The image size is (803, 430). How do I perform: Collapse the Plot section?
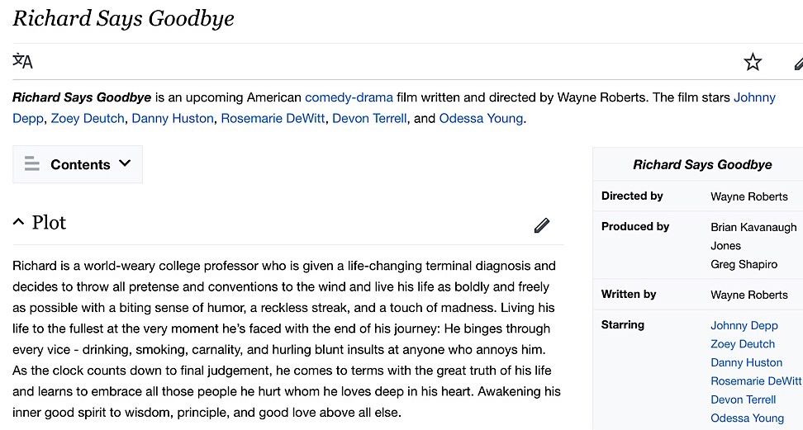[19, 223]
